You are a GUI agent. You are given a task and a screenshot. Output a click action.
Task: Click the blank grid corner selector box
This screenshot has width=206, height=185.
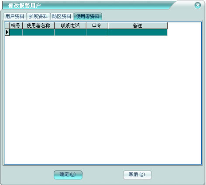(x=7, y=25)
